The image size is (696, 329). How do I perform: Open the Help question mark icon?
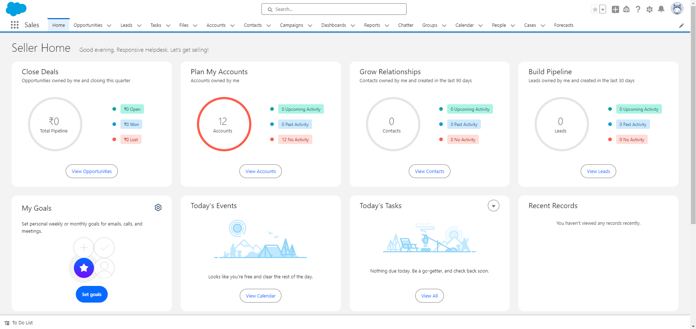pyautogui.click(x=638, y=9)
